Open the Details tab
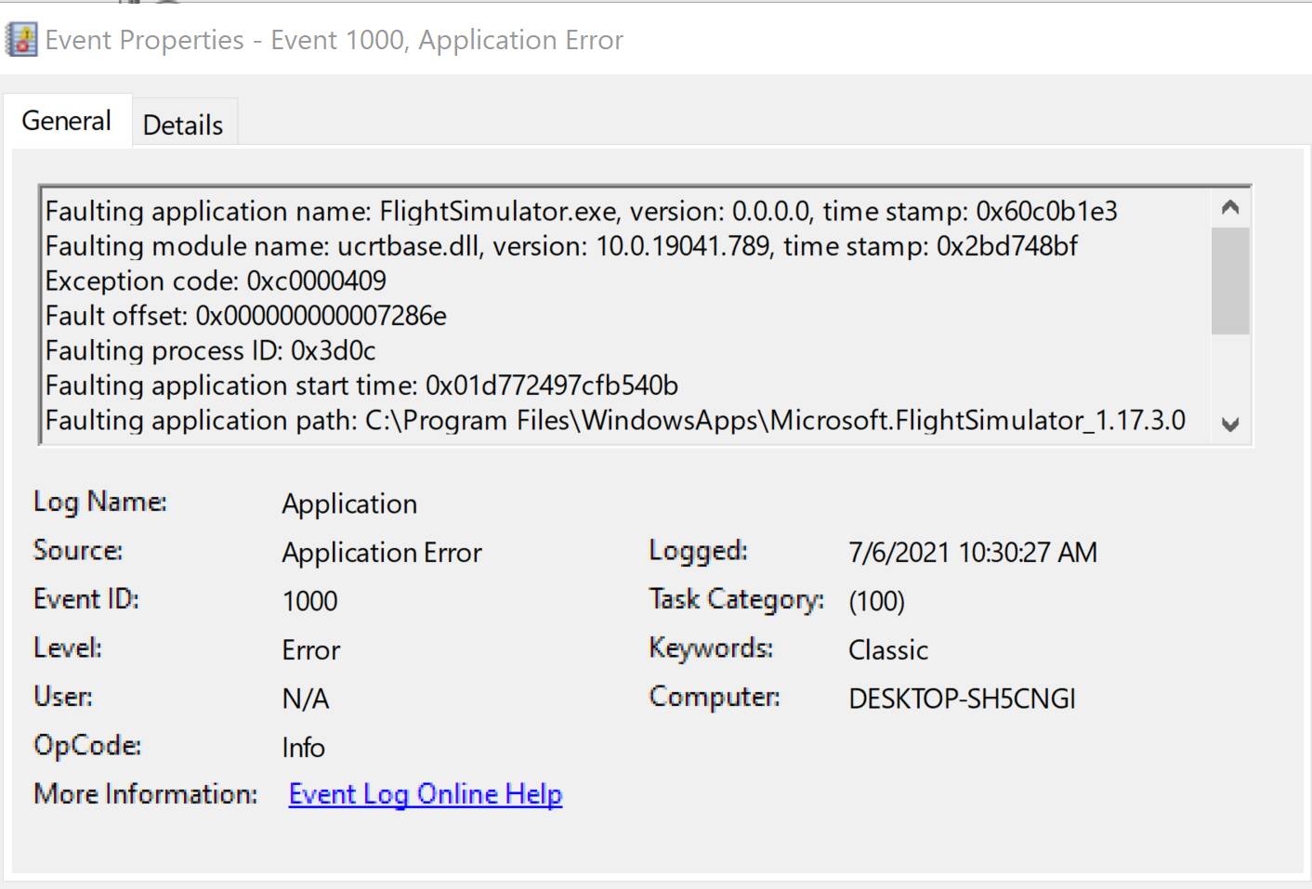Image resolution: width=1312 pixels, height=889 pixels. pos(183,124)
